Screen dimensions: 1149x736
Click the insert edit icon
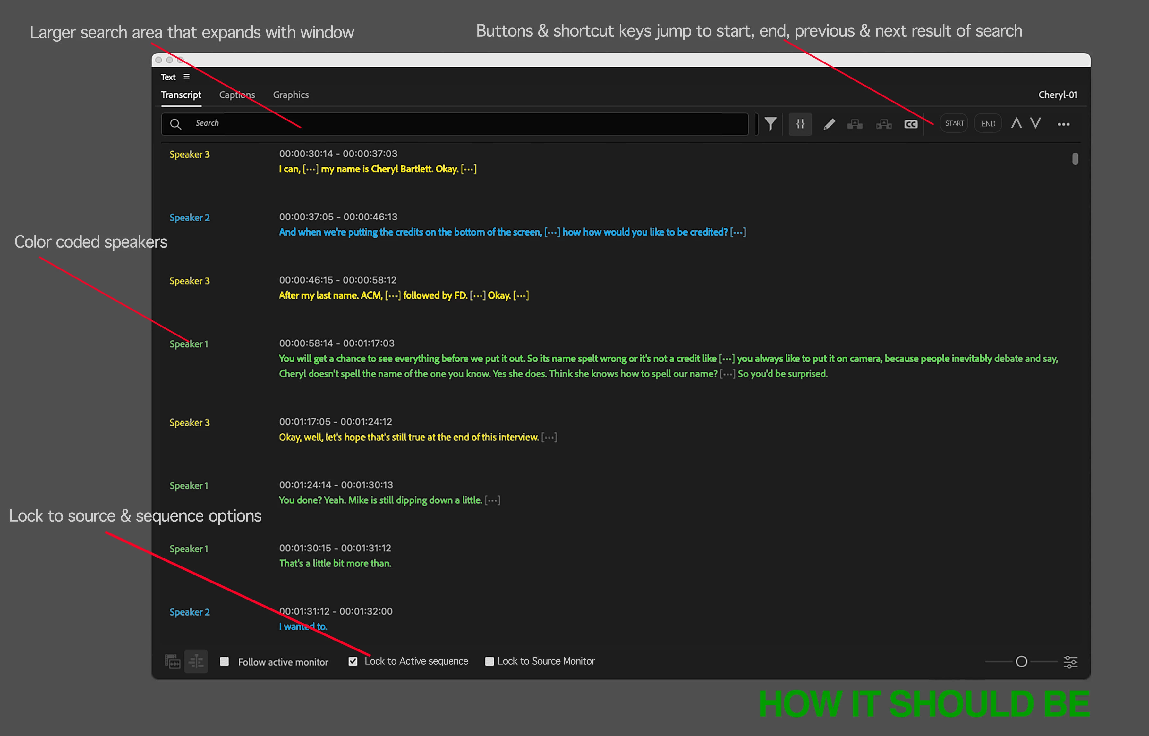(x=855, y=124)
